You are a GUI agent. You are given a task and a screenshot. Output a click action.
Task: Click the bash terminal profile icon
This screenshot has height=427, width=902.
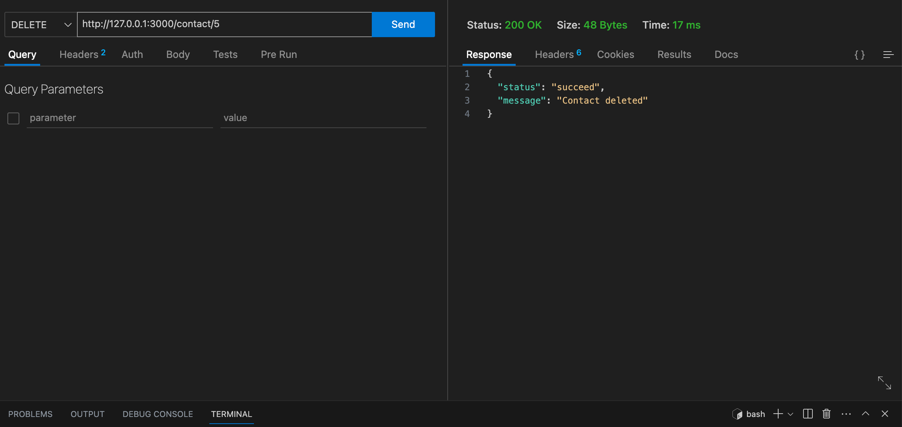pyautogui.click(x=737, y=414)
